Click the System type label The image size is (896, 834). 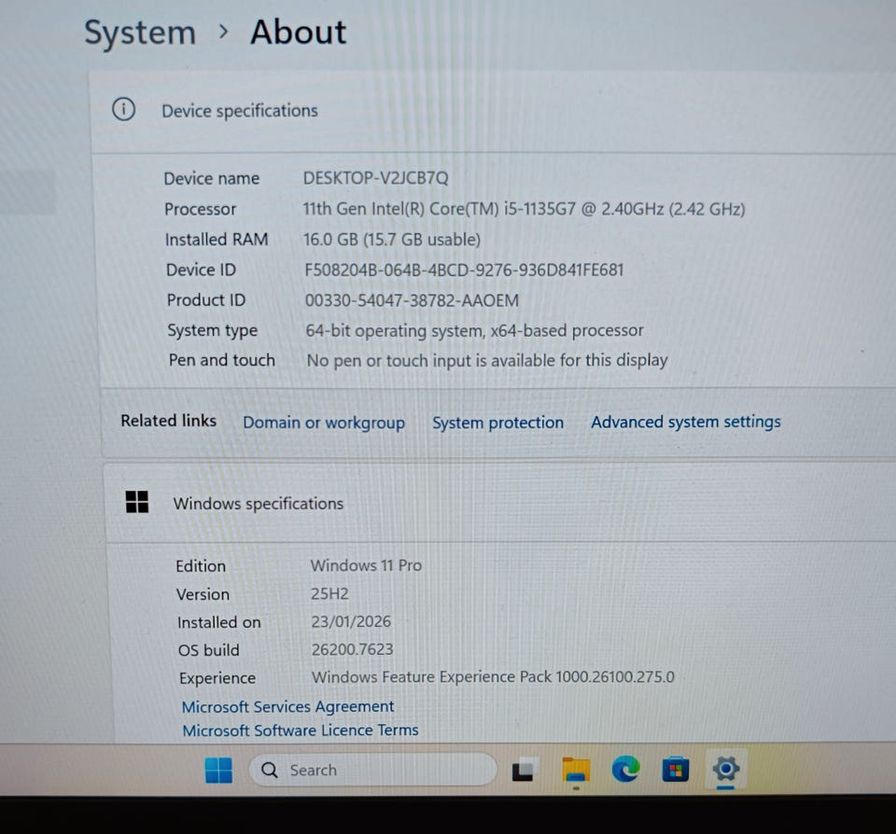213,331
